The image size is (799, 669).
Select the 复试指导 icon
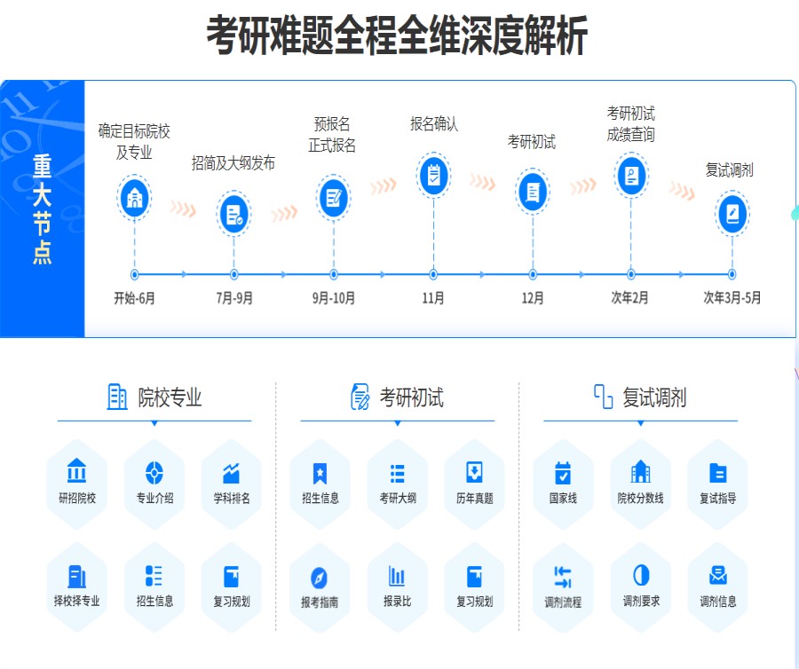click(x=717, y=476)
